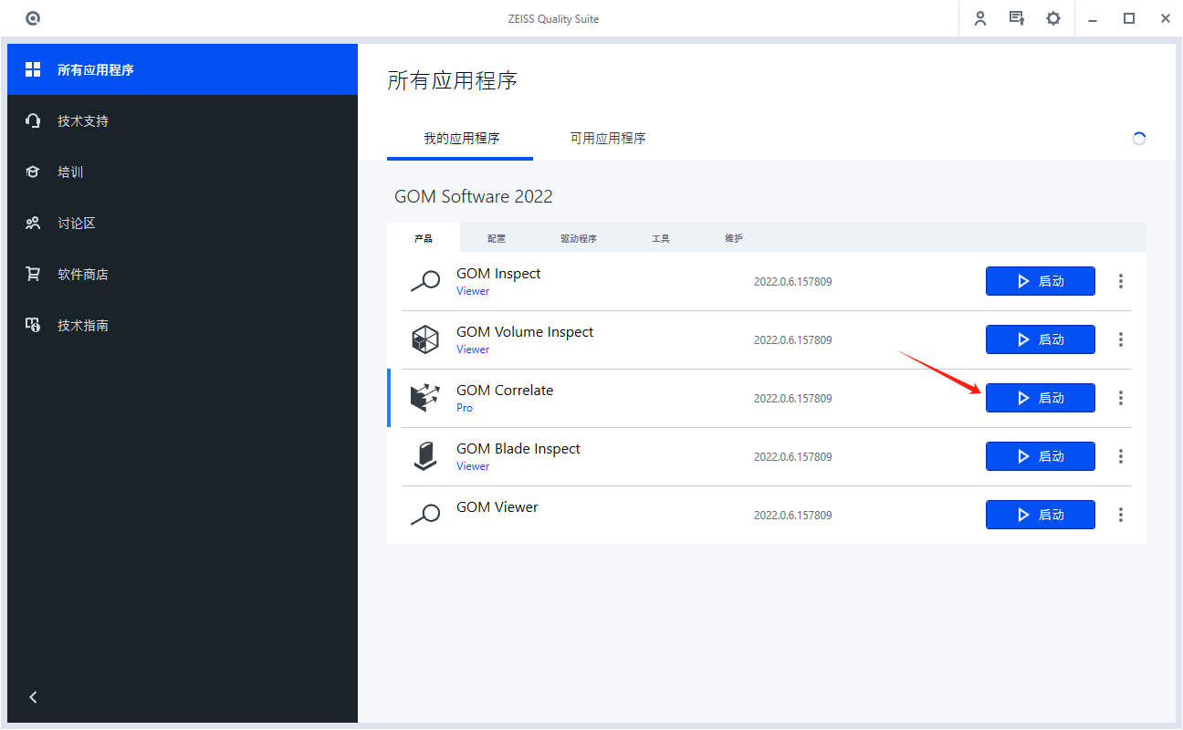Open feedback with the message icon
This screenshot has height=730, width=1183.
tap(1017, 18)
